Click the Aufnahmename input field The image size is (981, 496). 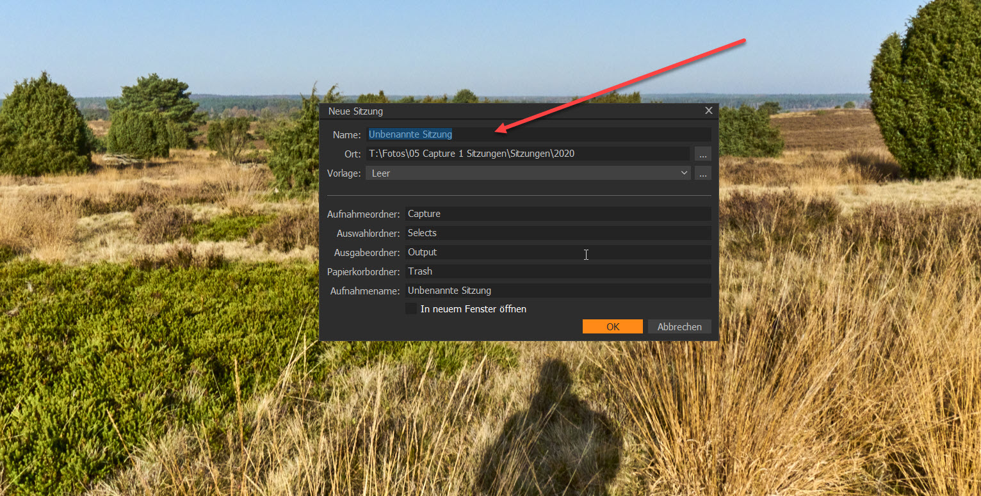558,291
